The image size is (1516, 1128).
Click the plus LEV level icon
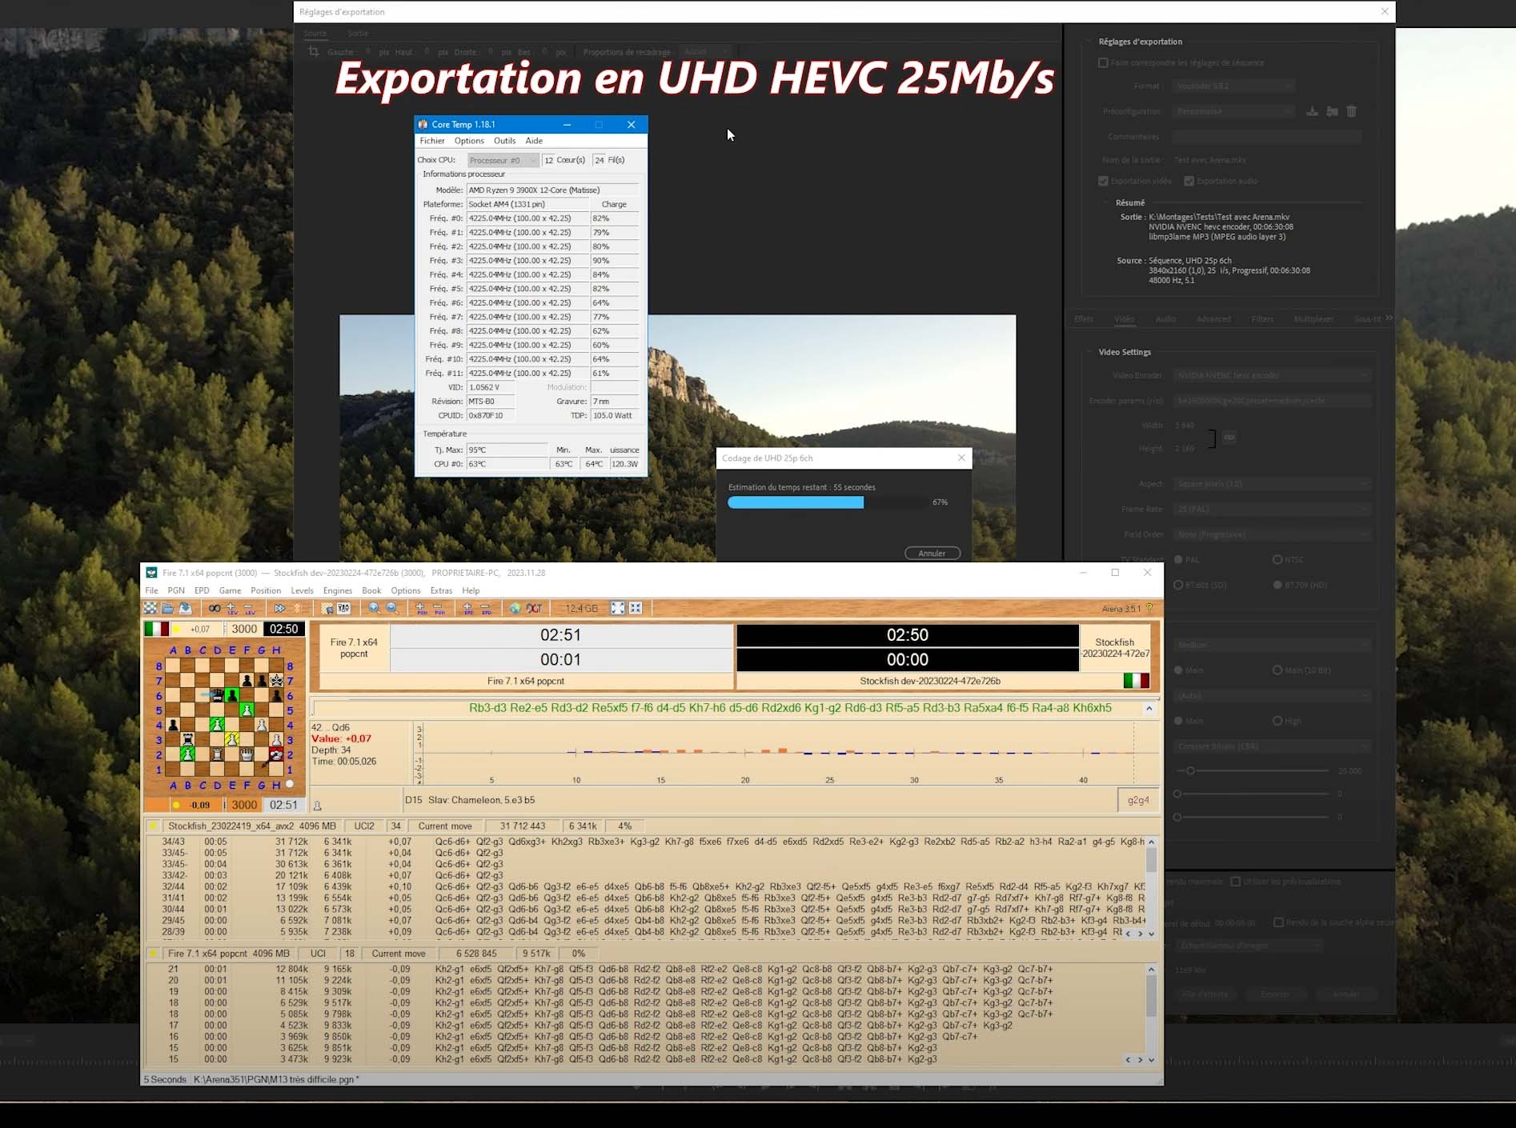(x=231, y=608)
